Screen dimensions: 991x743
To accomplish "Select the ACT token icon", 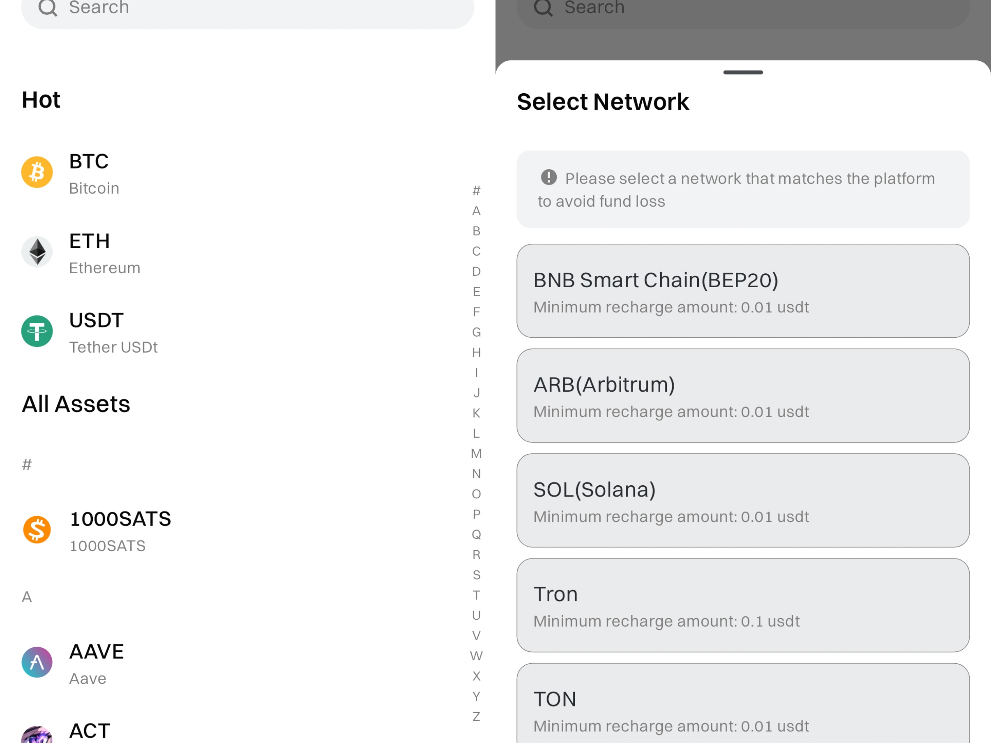I will pos(37,735).
